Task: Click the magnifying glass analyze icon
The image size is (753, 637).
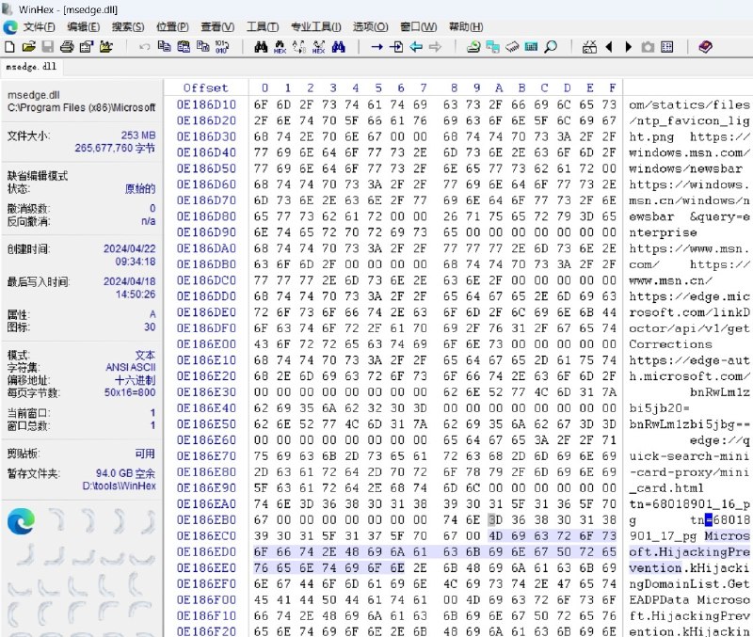Action: (x=551, y=46)
